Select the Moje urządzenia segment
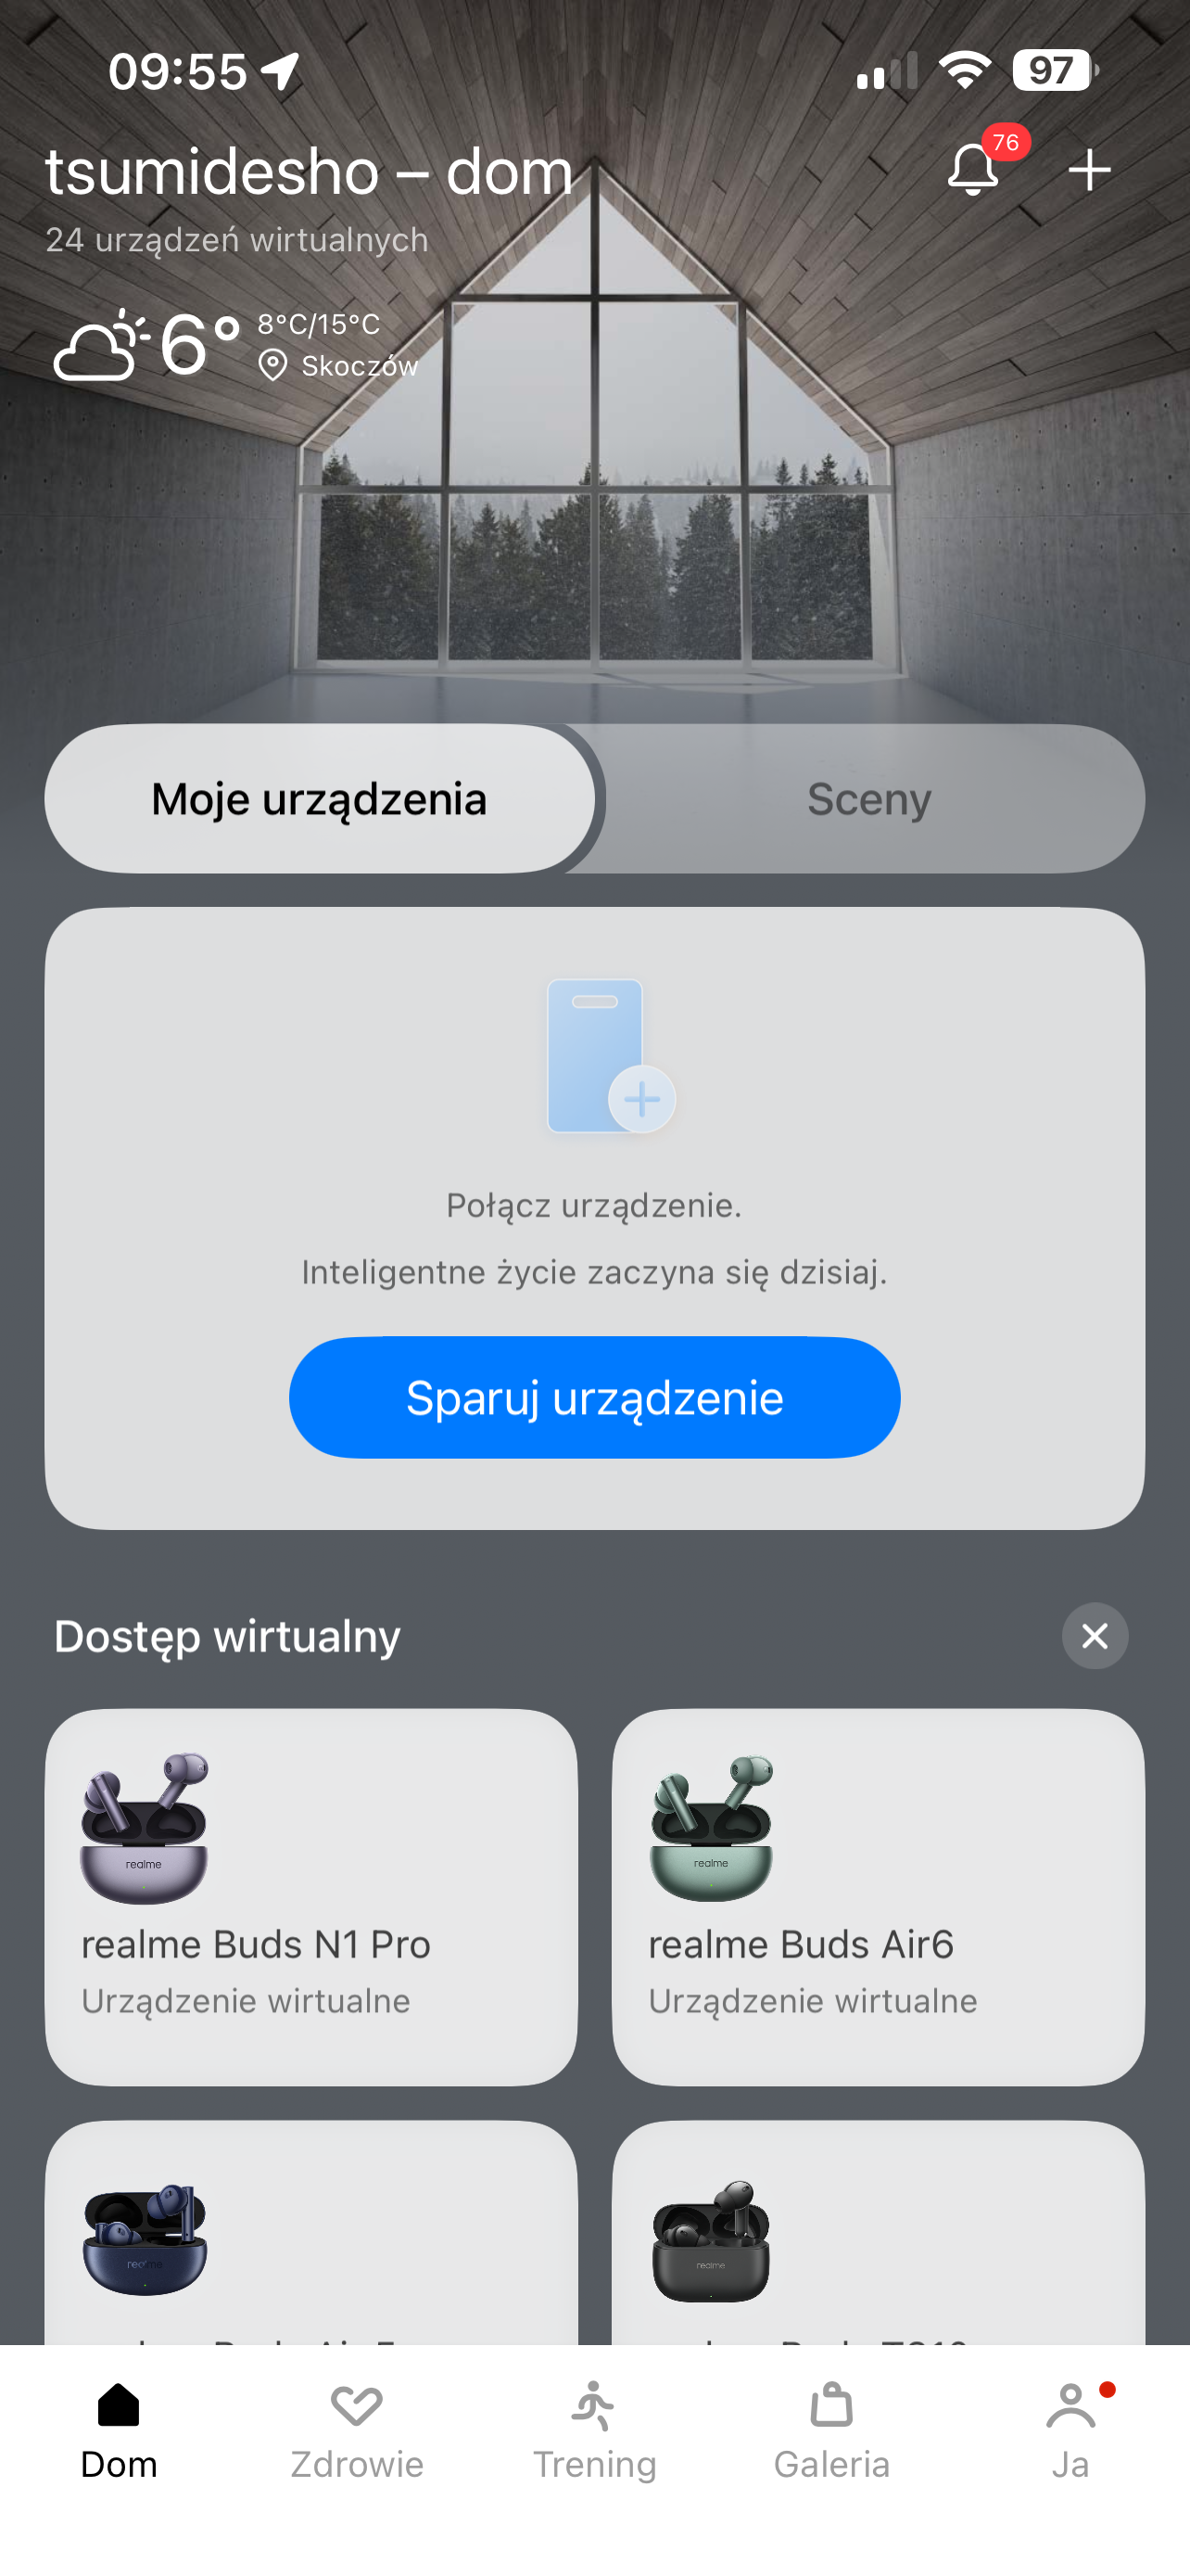The height and width of the screenshot is (2576, 1190). point(320,799)
